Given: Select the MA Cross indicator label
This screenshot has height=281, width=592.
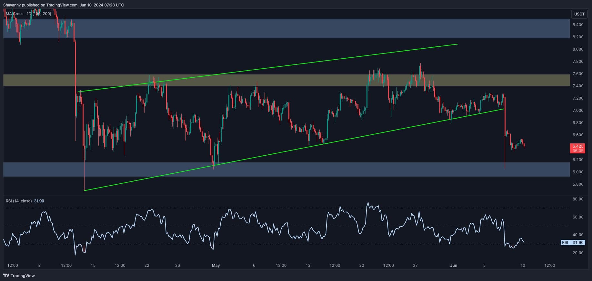Looking at the screenshot, I should coord(28,14).
